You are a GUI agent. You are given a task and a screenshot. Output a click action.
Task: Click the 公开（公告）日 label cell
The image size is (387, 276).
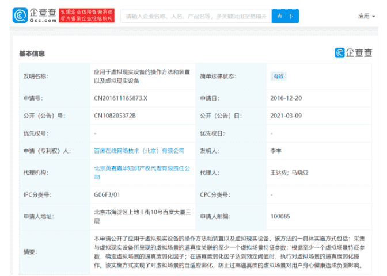(231, 116)
